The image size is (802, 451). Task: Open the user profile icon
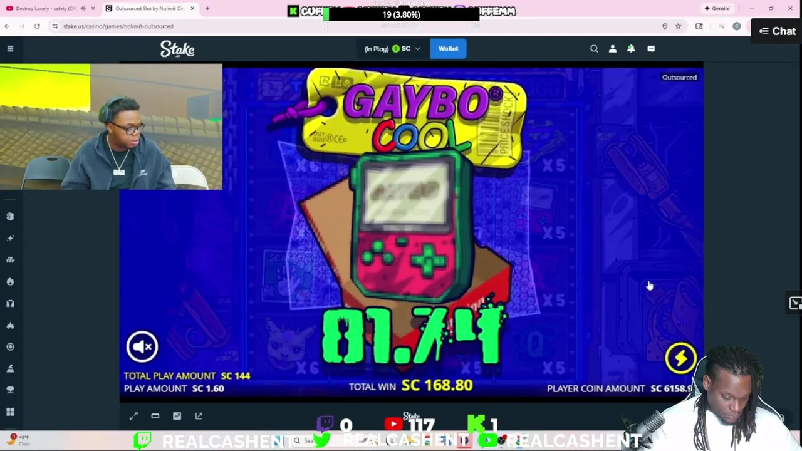[x=613, y=49]
